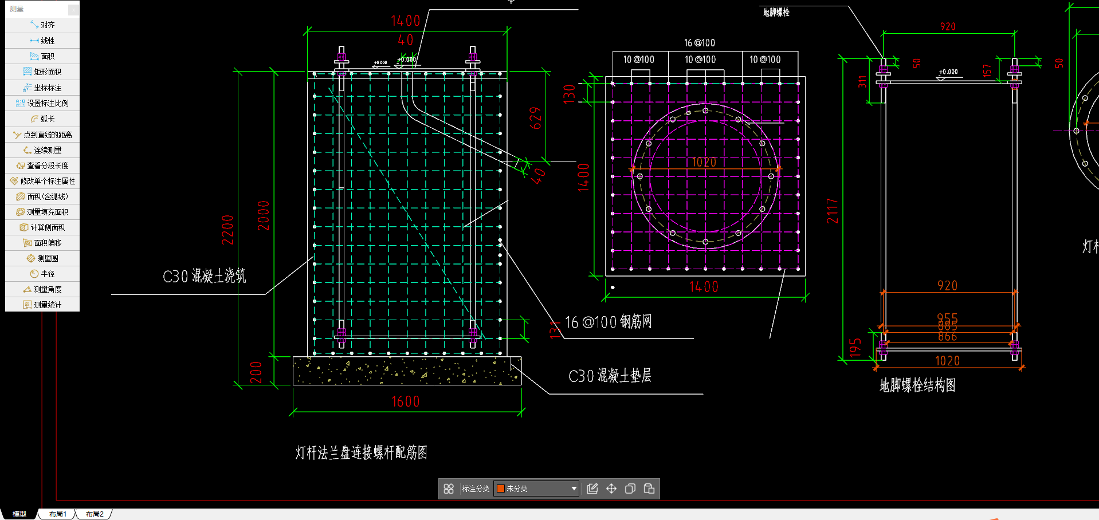
Task: Click the paste icon in bottom toolbar
Action: point(649,489)
